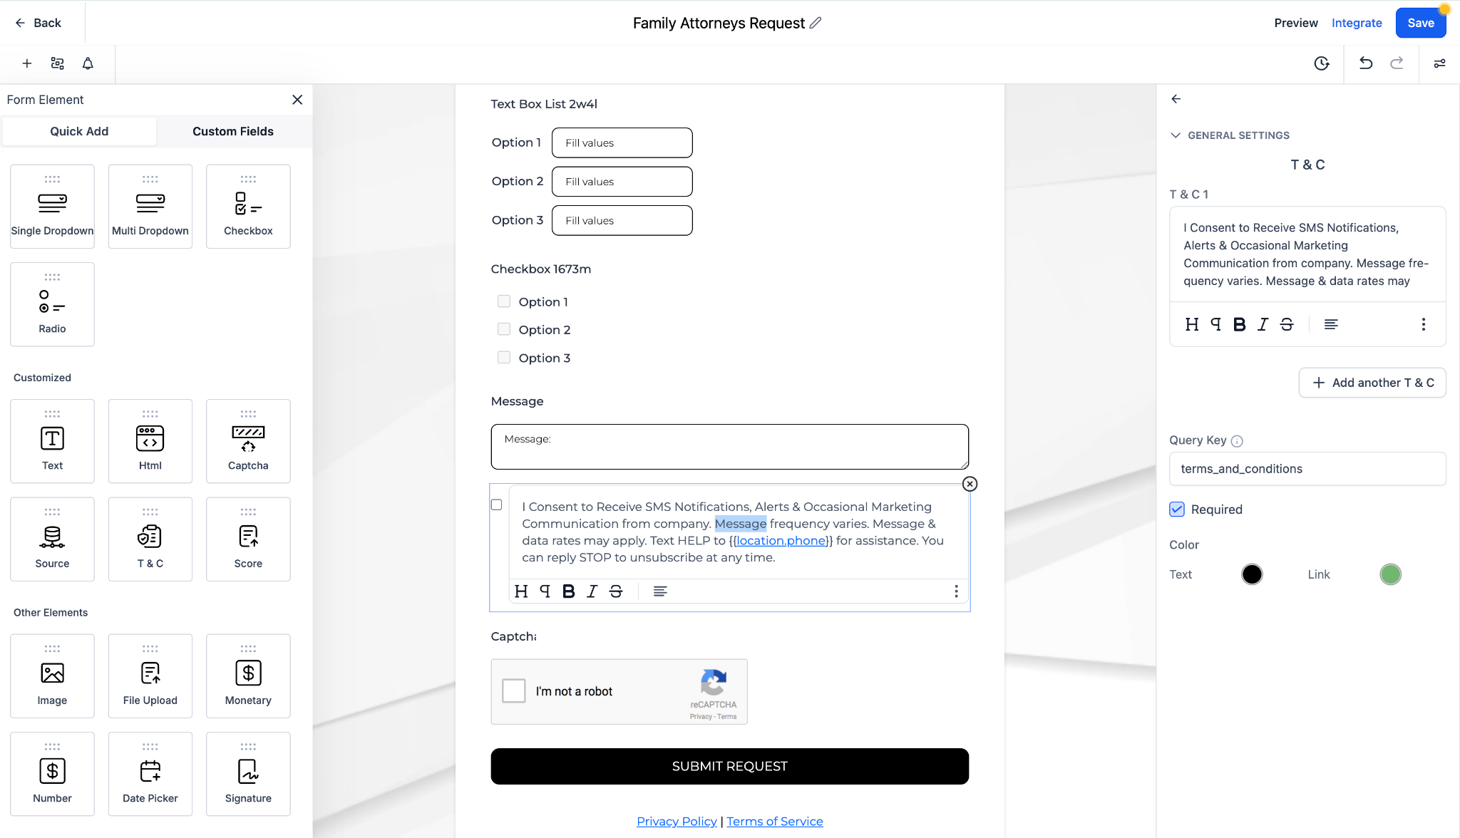Check Option 2 in Checkbox 1673m

click(x=504, y=330)
